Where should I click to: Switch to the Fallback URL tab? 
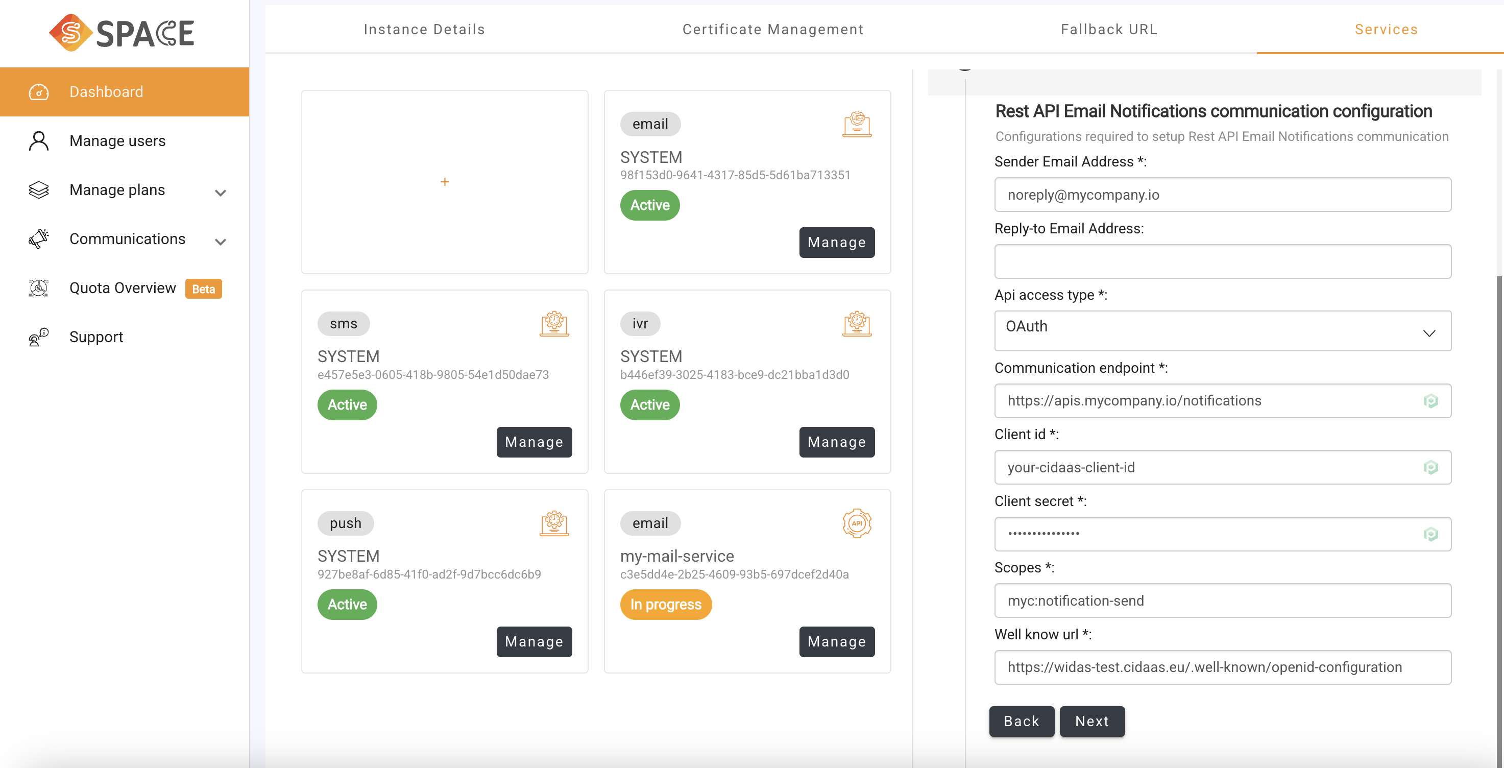click(x=1108, y=29)
